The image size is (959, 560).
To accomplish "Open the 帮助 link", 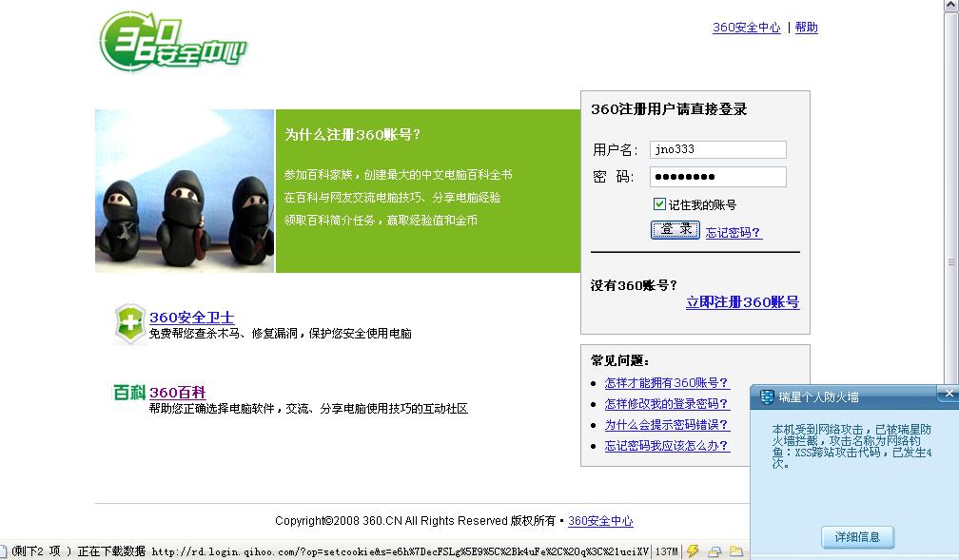I will pyautogui.click(x=806, y=28).
